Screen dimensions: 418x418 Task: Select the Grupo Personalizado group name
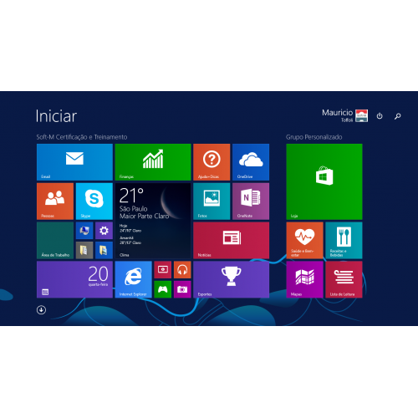point(314,137)
